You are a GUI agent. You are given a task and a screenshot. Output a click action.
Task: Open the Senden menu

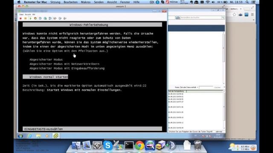coord(99,2)
